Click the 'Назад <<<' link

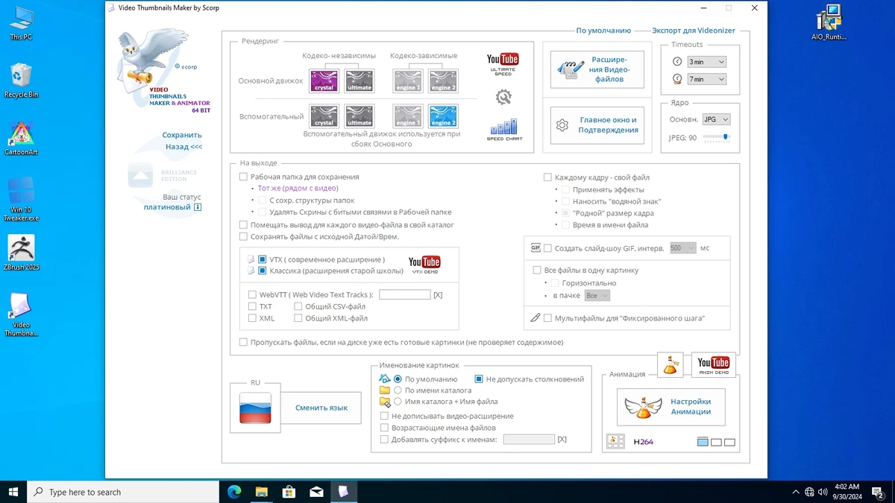(183, 147)
